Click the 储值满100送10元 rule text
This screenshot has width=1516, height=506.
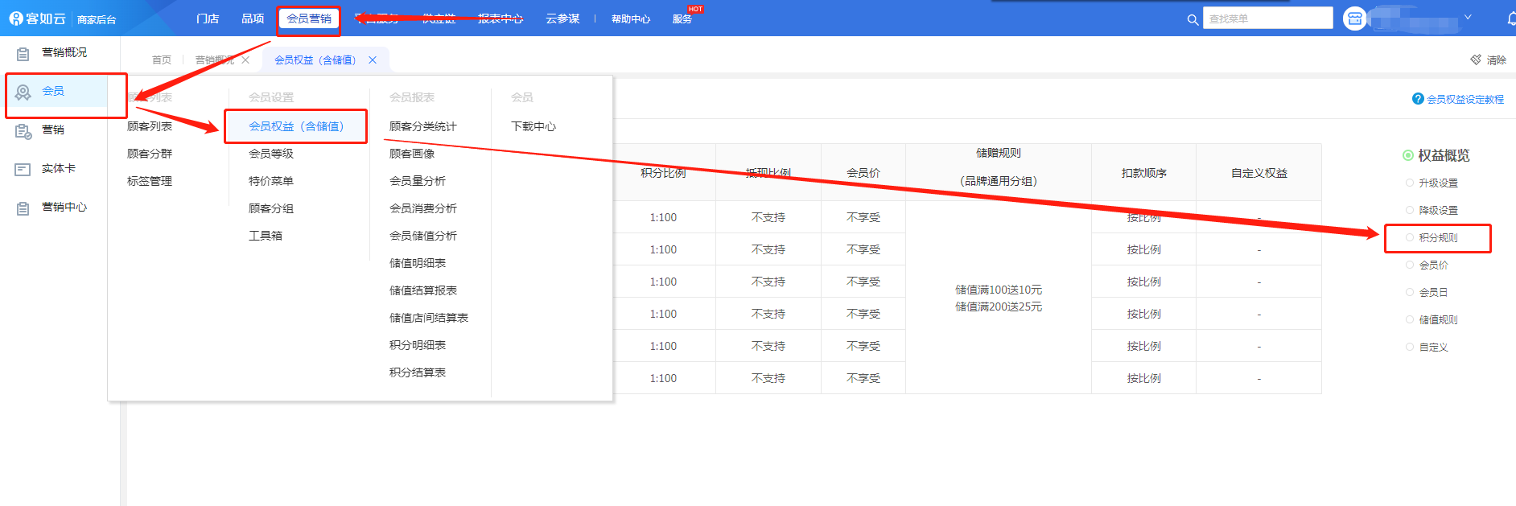point(999,290)
